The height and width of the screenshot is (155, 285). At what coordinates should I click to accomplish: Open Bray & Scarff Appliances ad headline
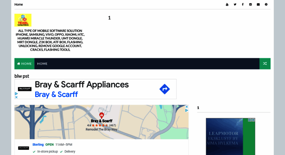(81, 85)
